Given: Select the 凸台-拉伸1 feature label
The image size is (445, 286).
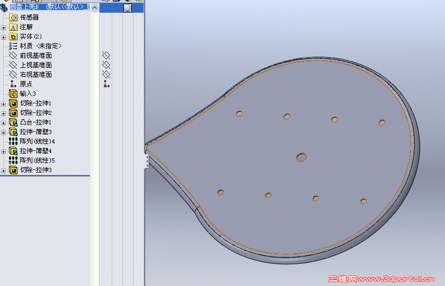Looking at the screenshot, I should click(36, 122).
